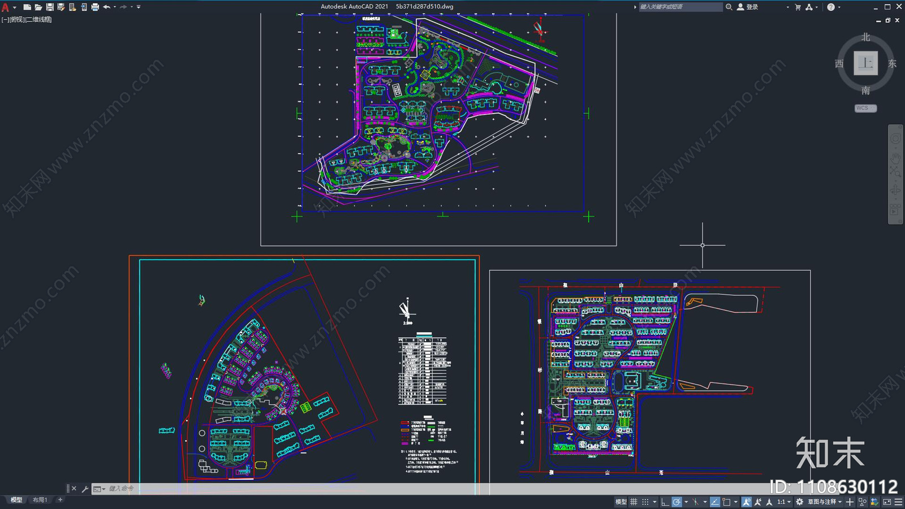The image size is (905, 509).
Task: Click the help question mark button
Action: click(830, 7)
